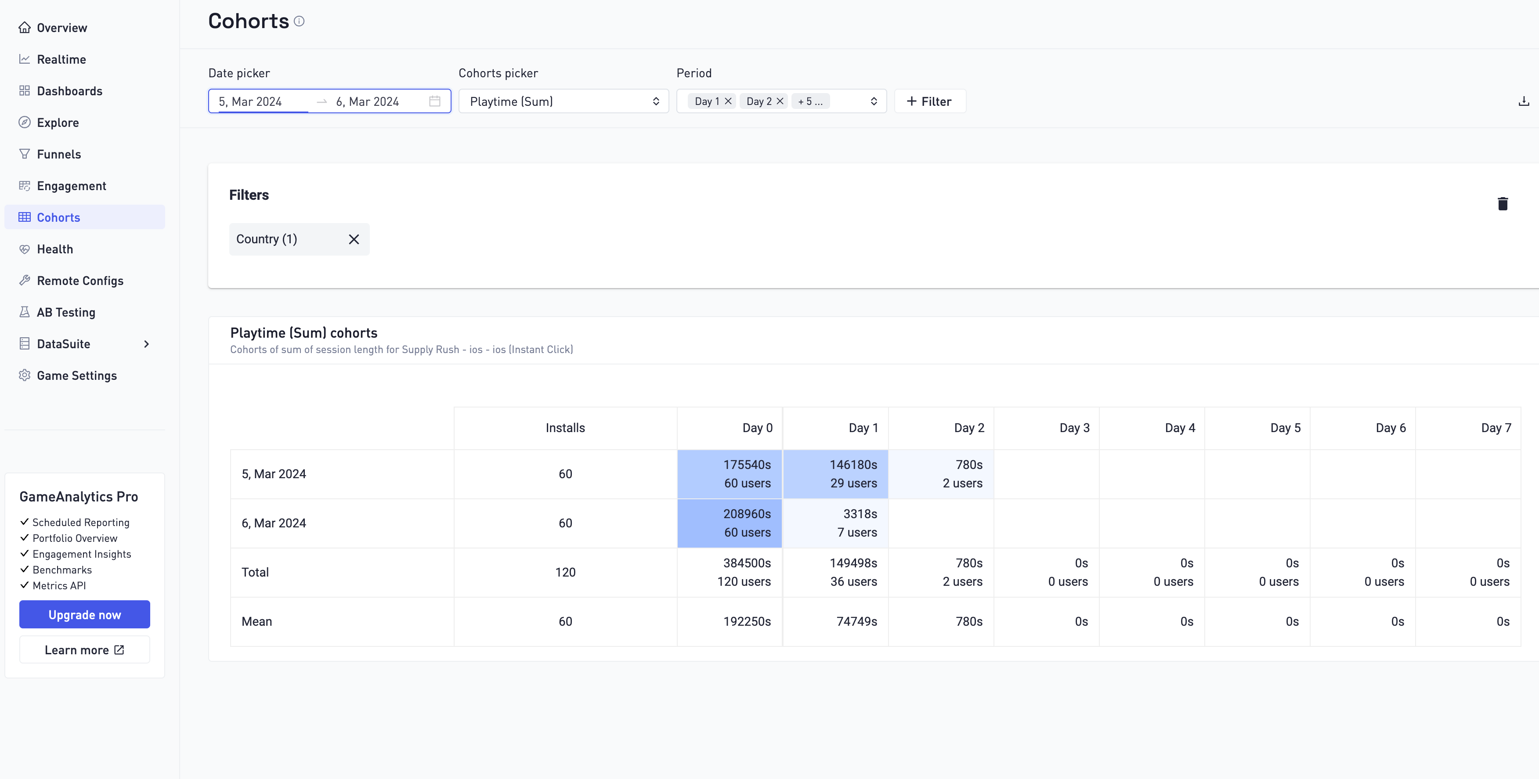Click the 6, Mar 2024 row label
Viewport: 1539px width, 779px height.
[x=274, y=523]
